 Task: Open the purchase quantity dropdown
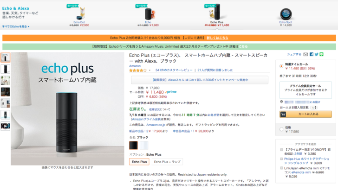[x=314, y=108]
